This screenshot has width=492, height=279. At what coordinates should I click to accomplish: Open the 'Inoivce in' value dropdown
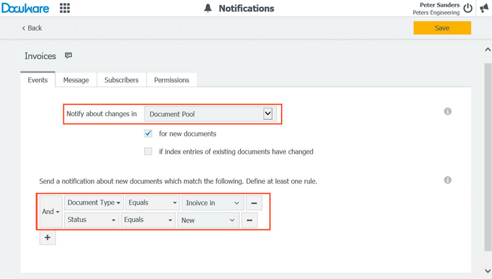pyautogui.click(x=212, y=203)
